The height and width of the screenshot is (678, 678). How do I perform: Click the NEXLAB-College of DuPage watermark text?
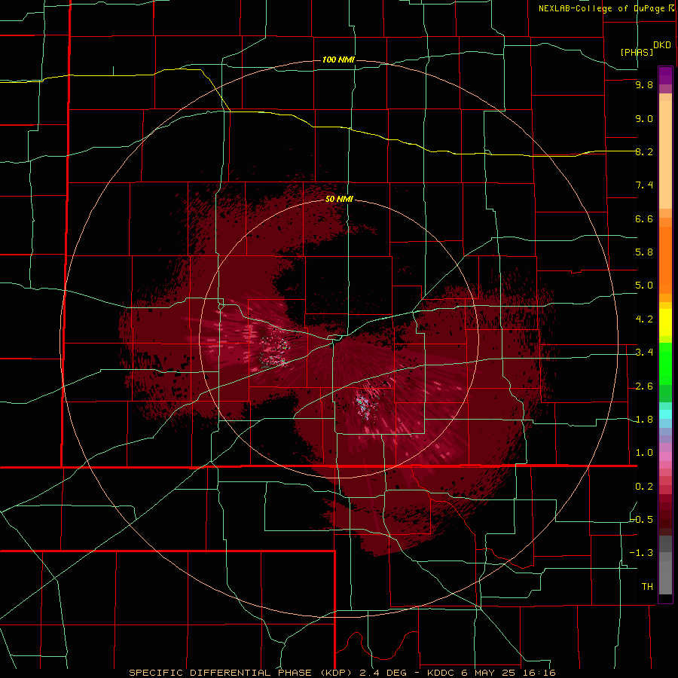click(x=608, y=8)
